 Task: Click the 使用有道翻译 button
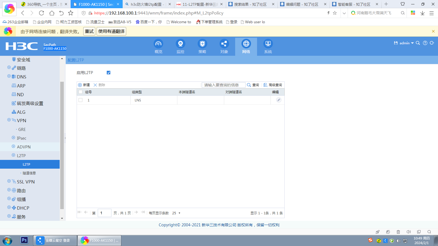(x=111, y=31)
